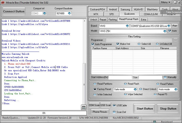Click the Filename column header
Viewport: 182px width, 123px height.
[165, 48]
